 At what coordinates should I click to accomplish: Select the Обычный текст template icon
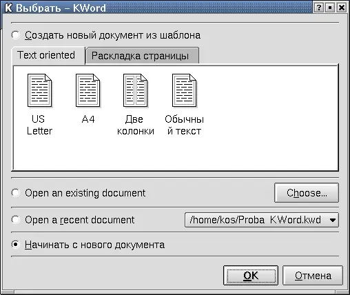(x=184, y=91)
